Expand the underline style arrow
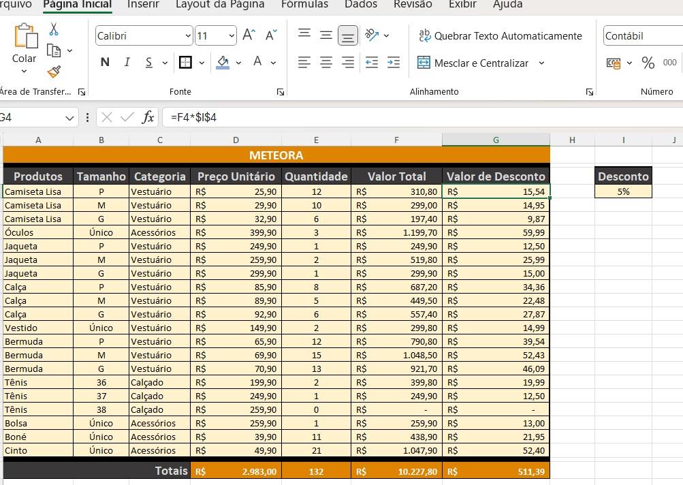Screen dimensions: 683x485 [x=165, y=63]
